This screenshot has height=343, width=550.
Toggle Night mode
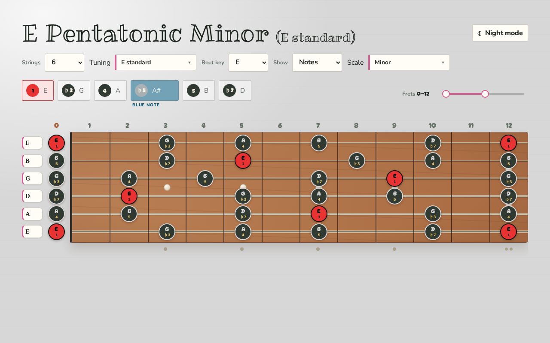500,33
